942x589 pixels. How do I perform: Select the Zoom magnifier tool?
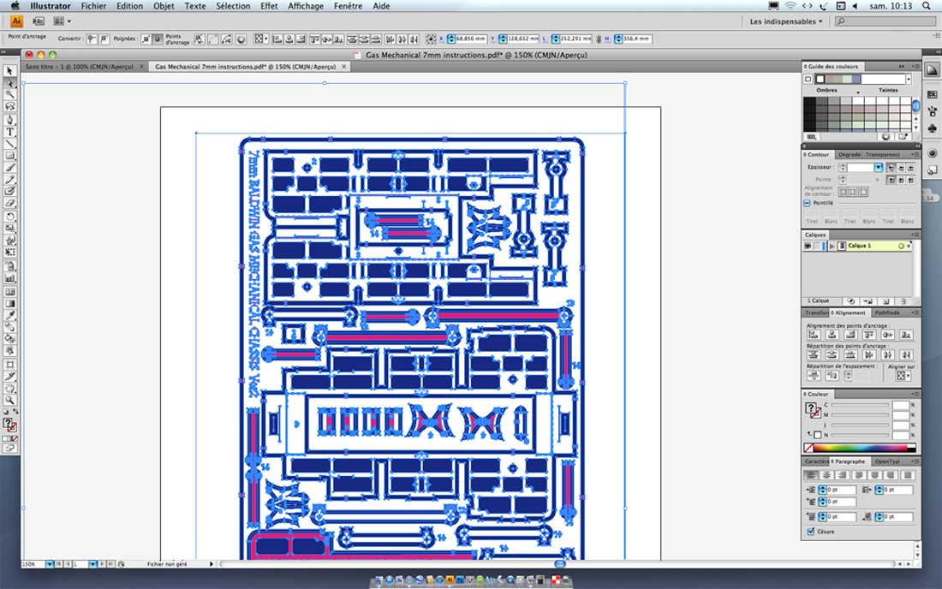pos(9,401)
